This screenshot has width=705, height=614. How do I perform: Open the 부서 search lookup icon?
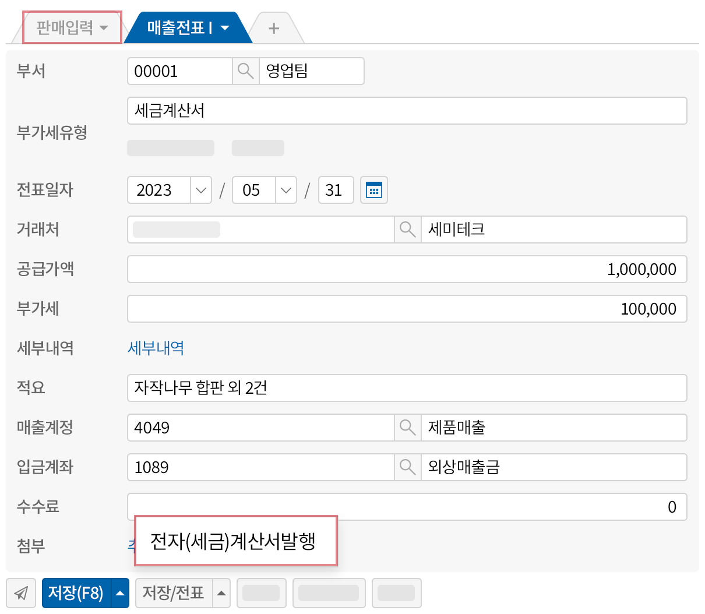(x=245, y=70)
